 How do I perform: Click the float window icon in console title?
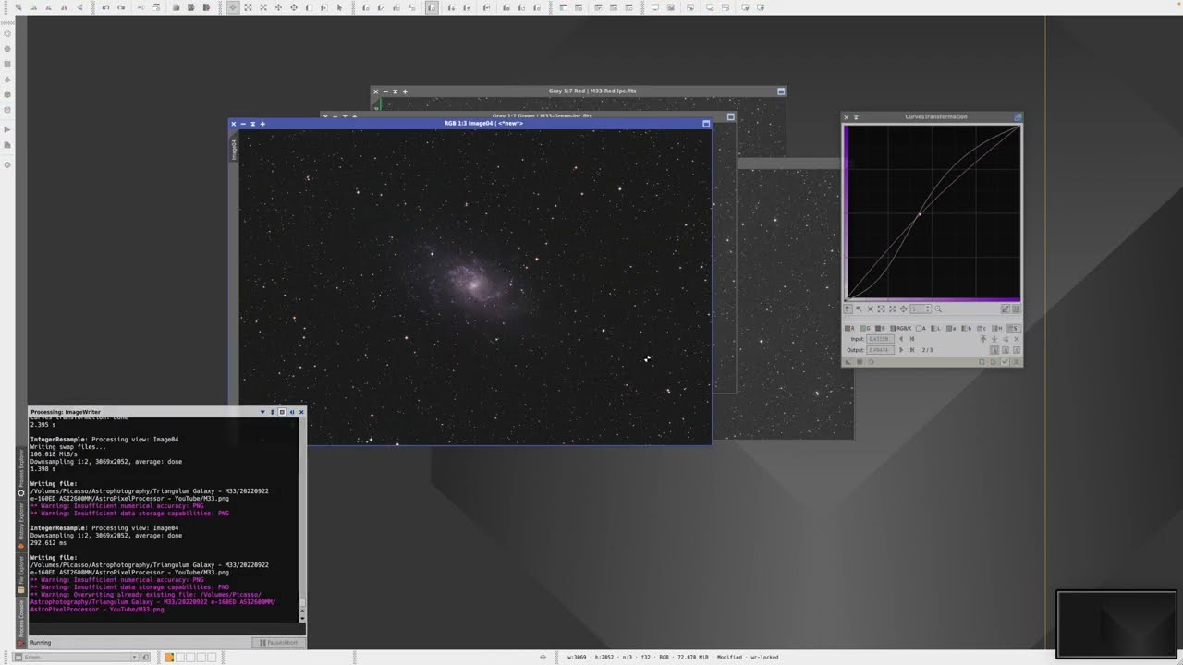click(x=282, y=412)
